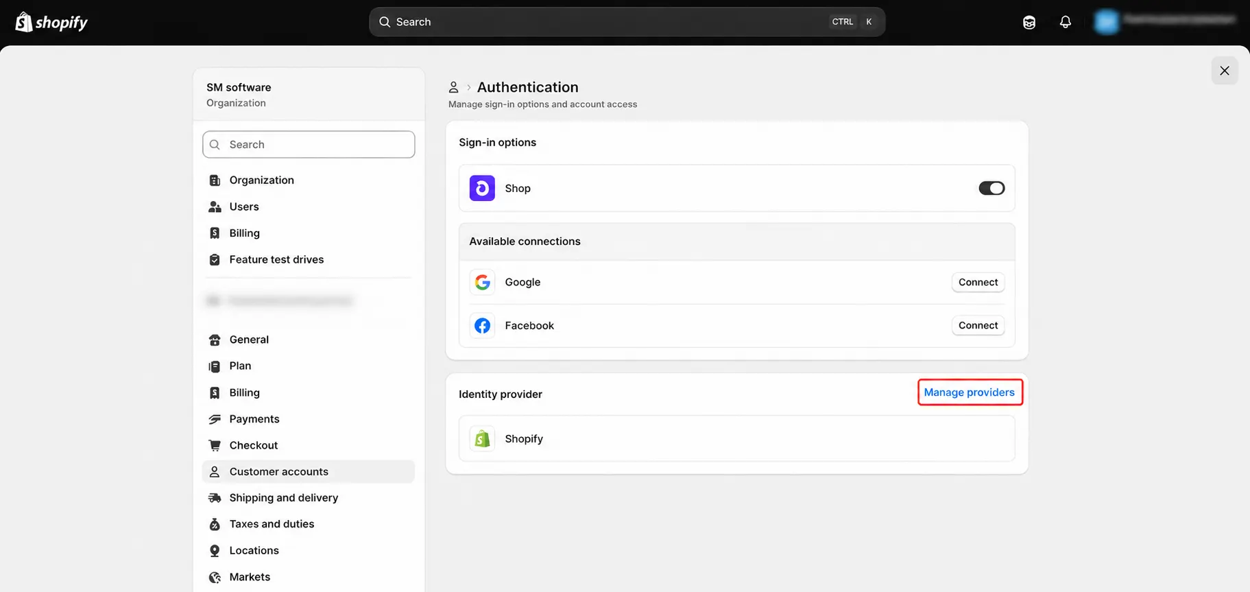Click the blurred store name in sidebar

click(280, 300)
